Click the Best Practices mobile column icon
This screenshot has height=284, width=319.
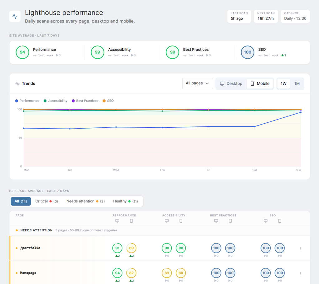[x=230, y=221]
